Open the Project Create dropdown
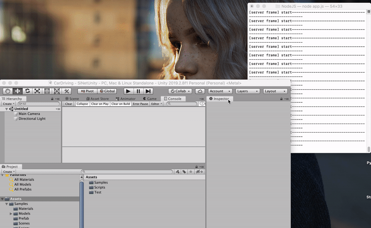371x228 pixels. pyautogui.click(x=9, y=172)
